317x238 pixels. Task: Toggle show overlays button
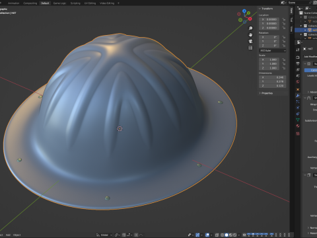click(207, 235)
